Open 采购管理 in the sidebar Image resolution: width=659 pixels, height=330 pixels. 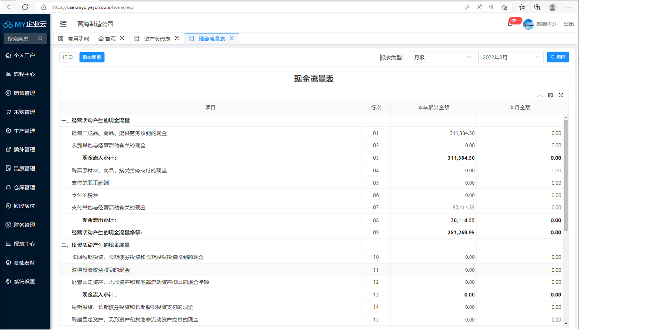(x=25, y=112)
